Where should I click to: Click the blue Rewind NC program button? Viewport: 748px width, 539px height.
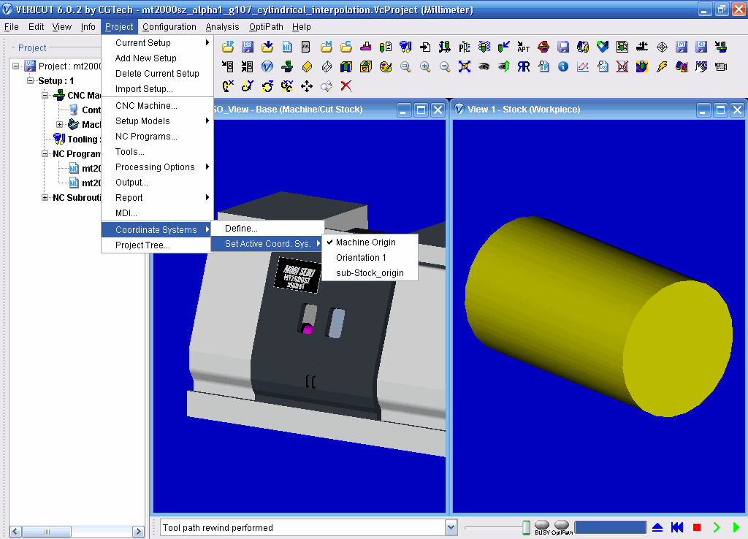tap(677, 527)
